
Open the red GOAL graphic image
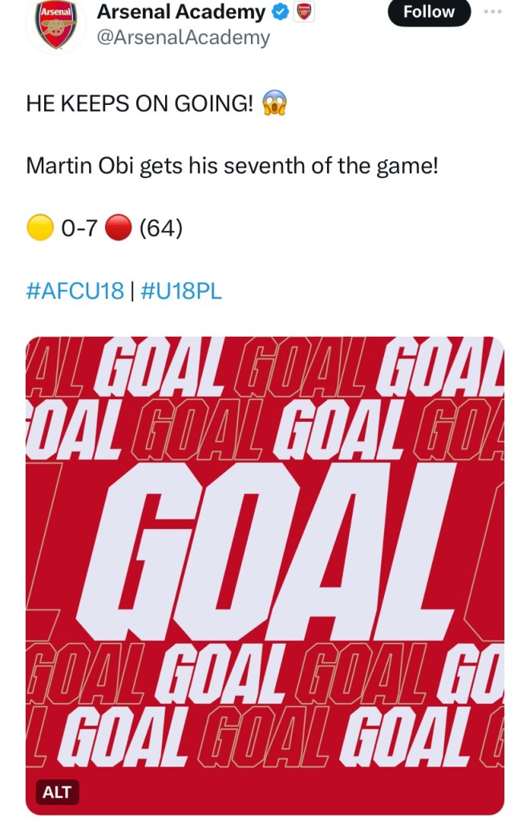265,561
